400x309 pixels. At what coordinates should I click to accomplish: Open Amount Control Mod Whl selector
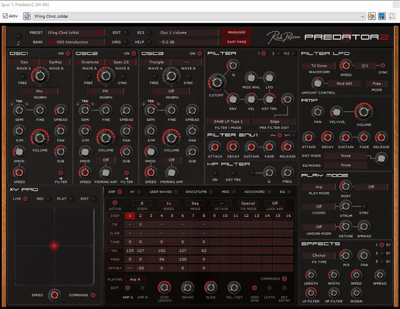click(344, 84)
